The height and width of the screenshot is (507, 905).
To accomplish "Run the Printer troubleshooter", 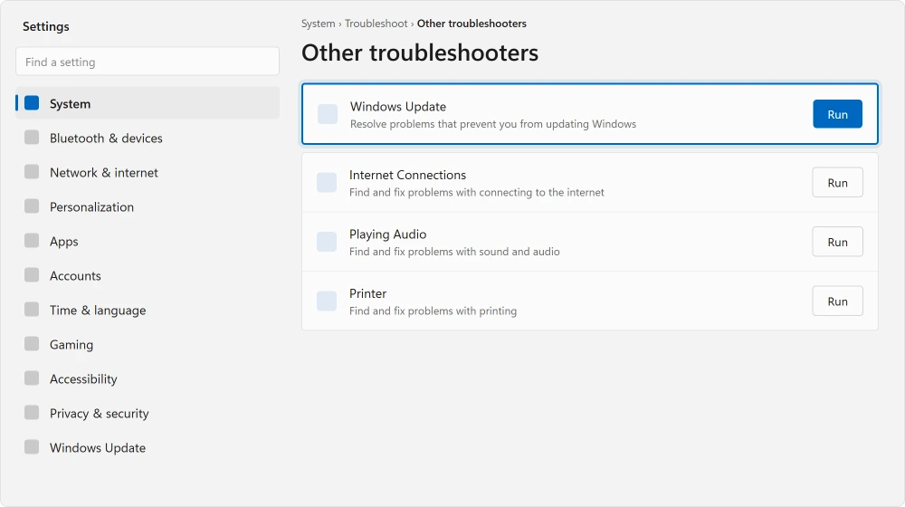I will [837, 301].
